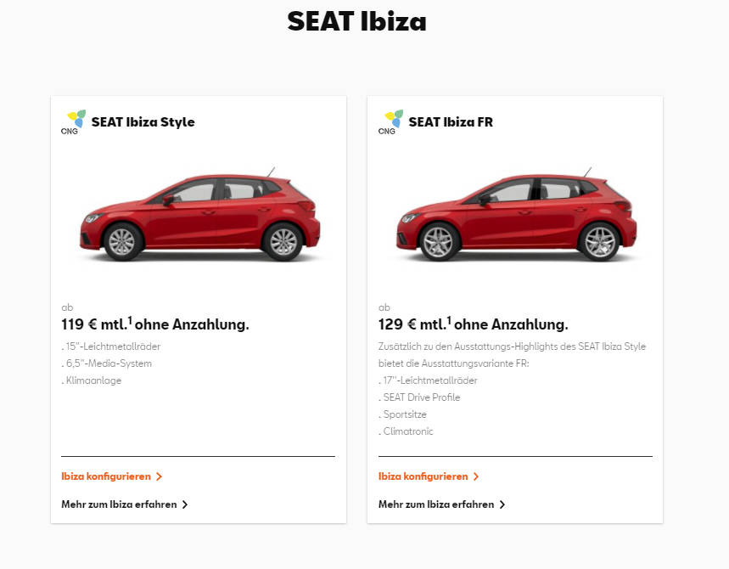Follow Mehr zum Ibiza erfahren under Style card
Viewport: 729px width, 569px height.
[x=119, y=504]
